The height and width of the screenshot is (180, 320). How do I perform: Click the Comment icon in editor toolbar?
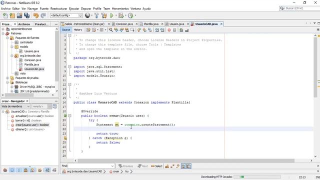[x=181, y=30]
